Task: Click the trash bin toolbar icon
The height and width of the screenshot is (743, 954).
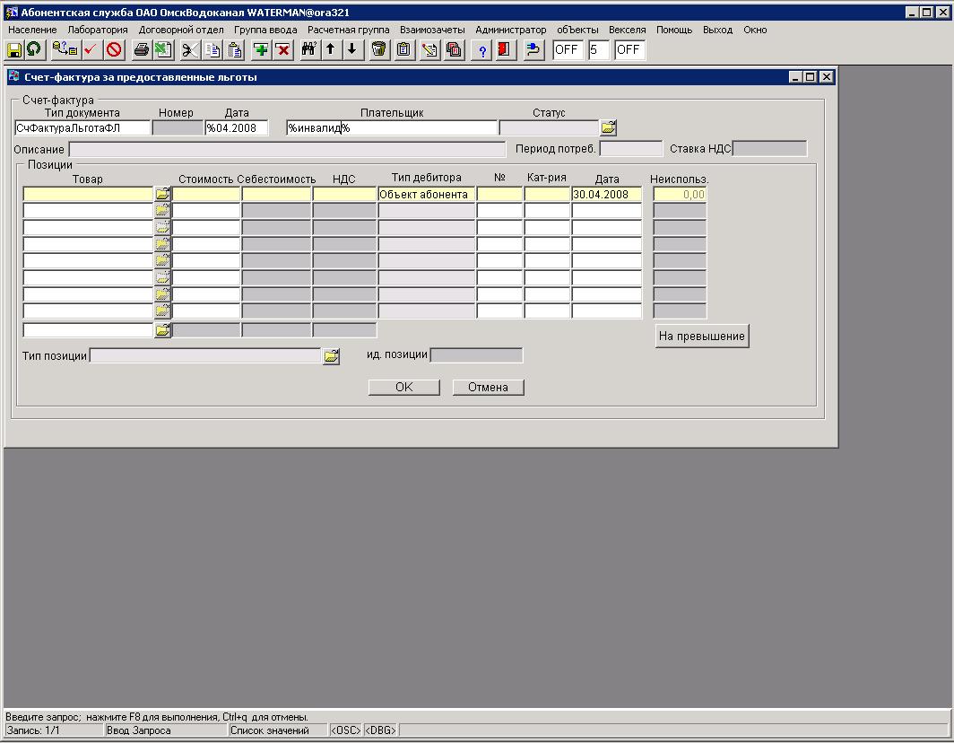Action: coord(379,50)
